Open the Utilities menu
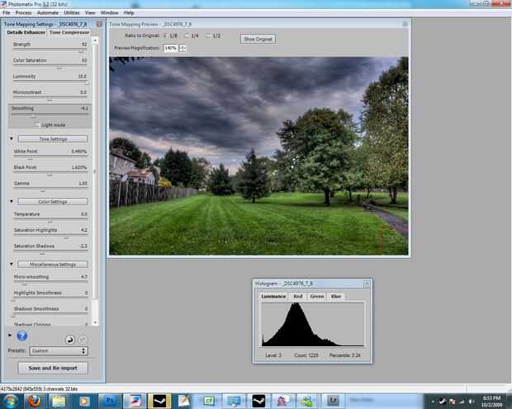The width and height of the screenshot is (512, 409). [72, 12]
